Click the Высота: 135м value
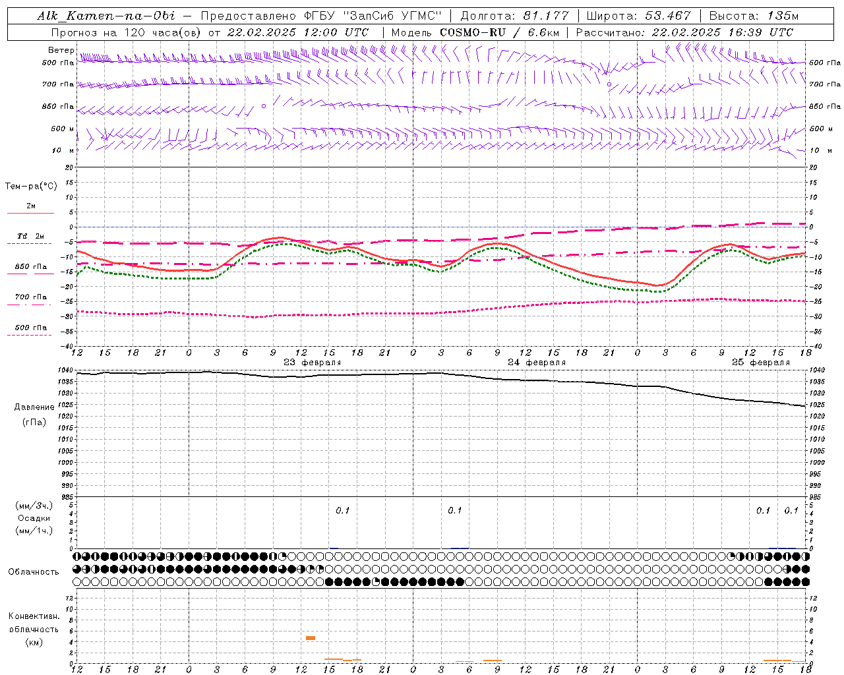The height and width of the screenshot is (675, 844). pyautogui.click(x=754, y=16)
